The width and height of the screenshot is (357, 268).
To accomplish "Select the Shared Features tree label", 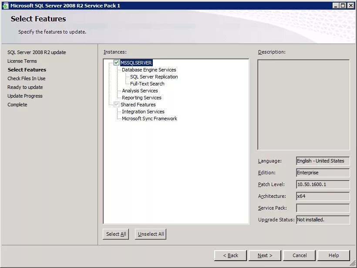I will click(x=138, y=105).
